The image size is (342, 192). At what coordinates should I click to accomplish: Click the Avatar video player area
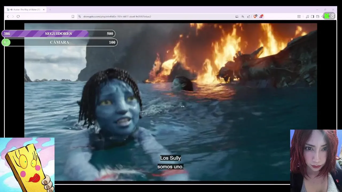(x=170, y=102)
